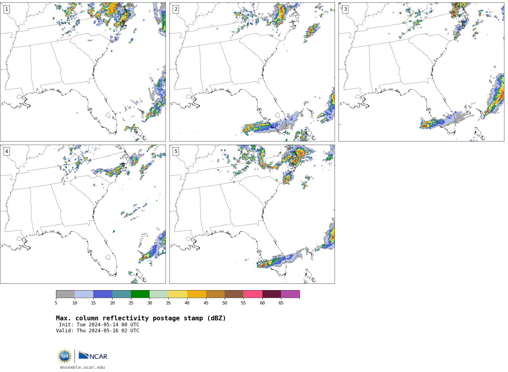508x372 pixels.
Task: Click the pale green 30-35 dBZ swatch
Action: [159, 294]
